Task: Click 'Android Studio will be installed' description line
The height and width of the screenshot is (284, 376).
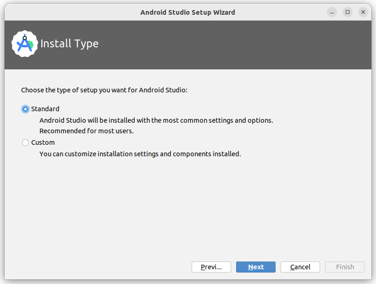Action: [x=156, y=120]
